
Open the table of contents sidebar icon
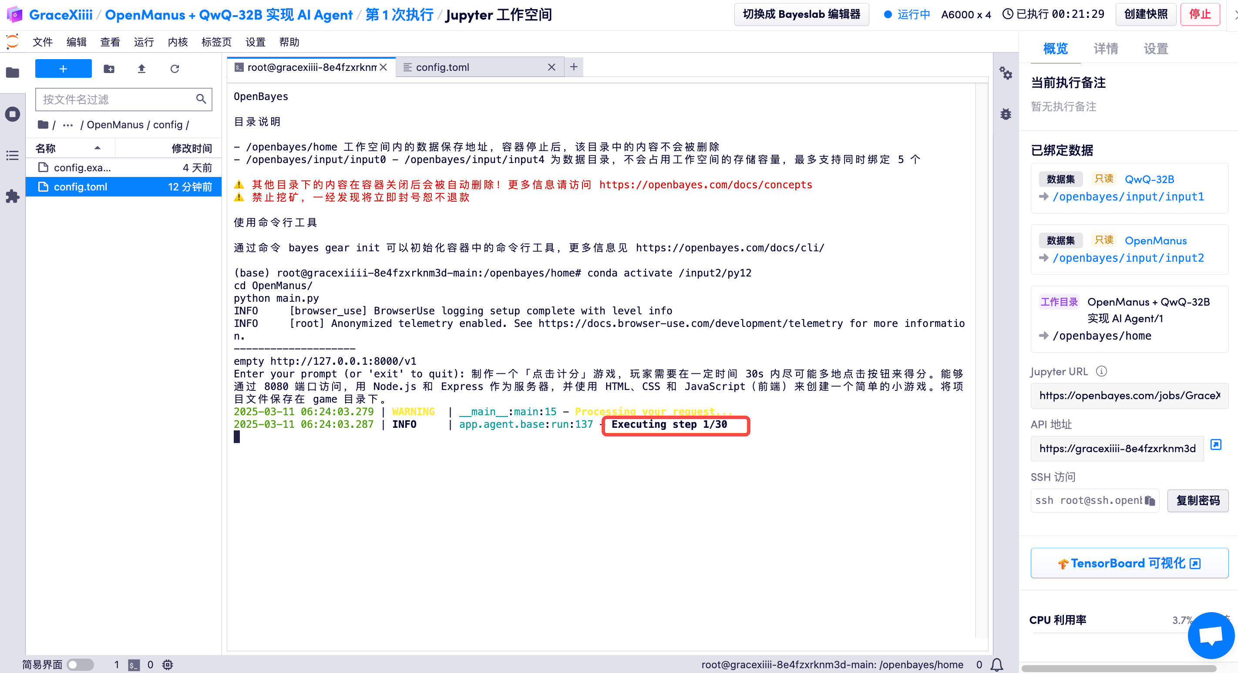point(13,156)
